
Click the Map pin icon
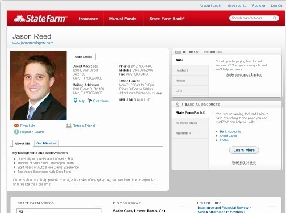pyautogui.click(x=75, y=101)
